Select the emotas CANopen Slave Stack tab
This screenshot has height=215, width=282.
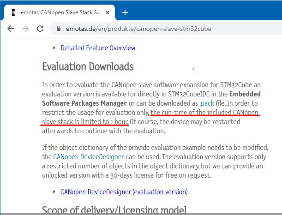[x=60, y=12]
